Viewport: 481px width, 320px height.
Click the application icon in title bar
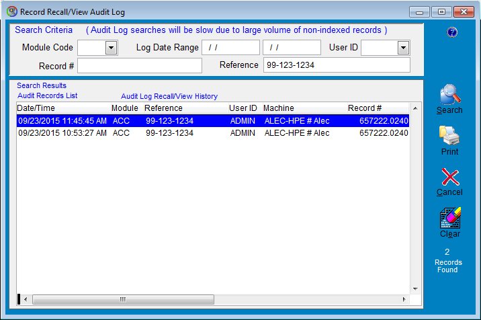12,11
